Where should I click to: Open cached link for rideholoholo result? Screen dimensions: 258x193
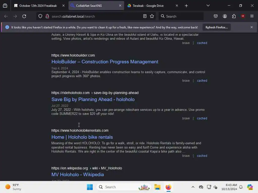[202, 119]
